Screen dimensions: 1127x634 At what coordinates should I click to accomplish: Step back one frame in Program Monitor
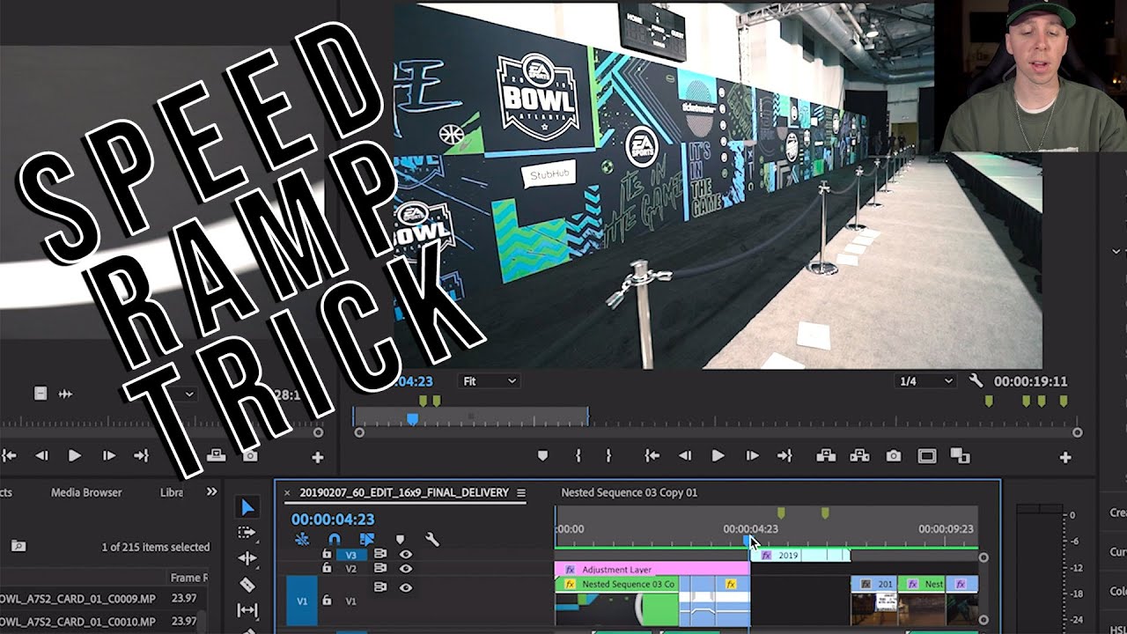[684, 455]
